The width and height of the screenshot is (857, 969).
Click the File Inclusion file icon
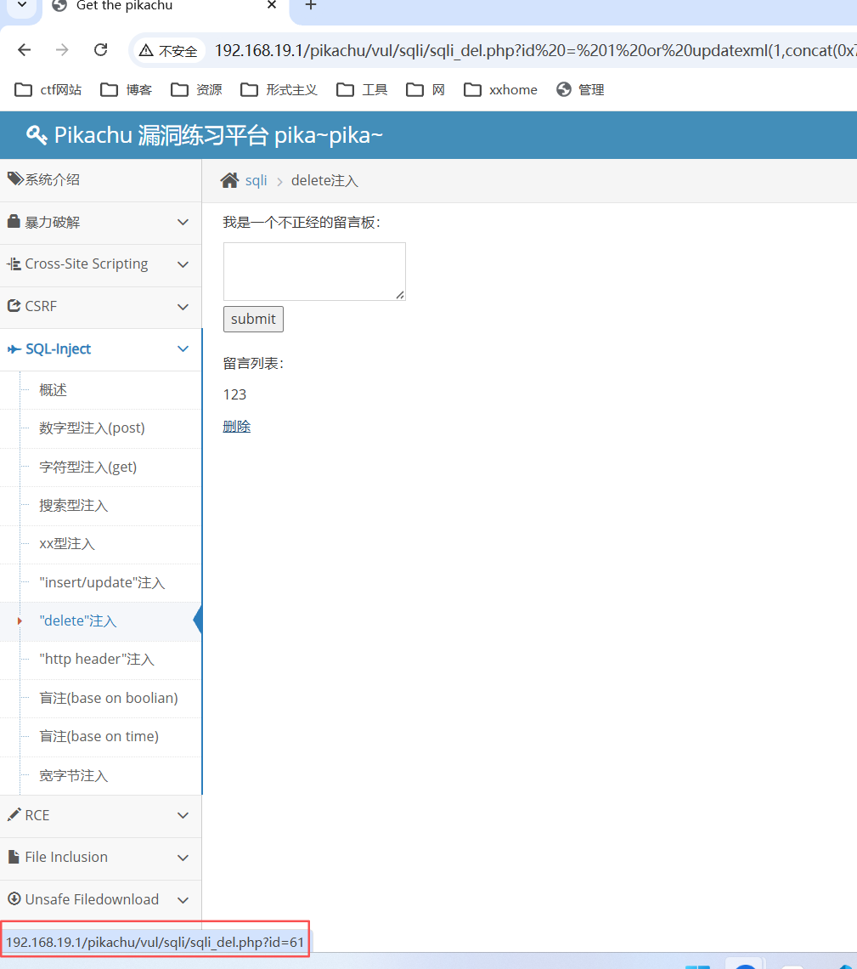(x=14, y=857)
